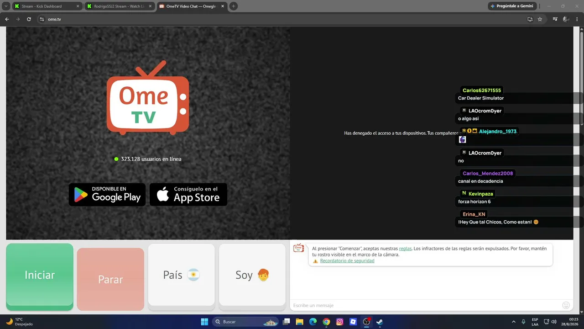584x329 pixels.
Task: Open the App Store download badge
Action: [188, 195]
